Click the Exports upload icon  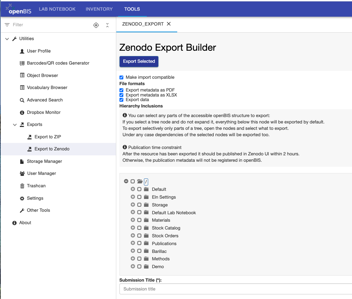(x=22, y=124)
